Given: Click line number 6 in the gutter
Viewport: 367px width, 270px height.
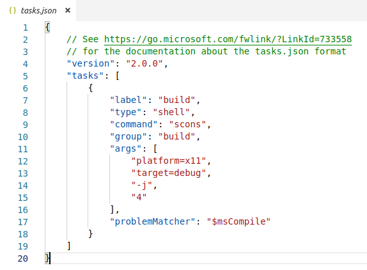Looking at the screenshot, I should pyautogui.click(x=26, y=88).
